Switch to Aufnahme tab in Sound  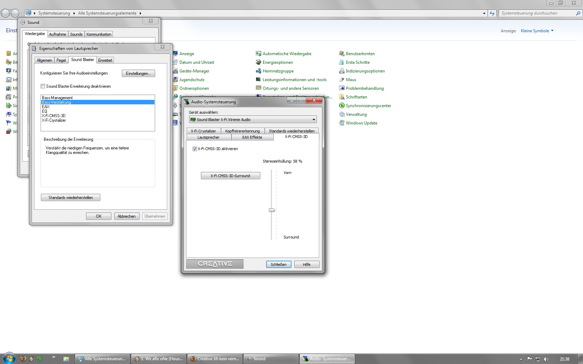58,34
